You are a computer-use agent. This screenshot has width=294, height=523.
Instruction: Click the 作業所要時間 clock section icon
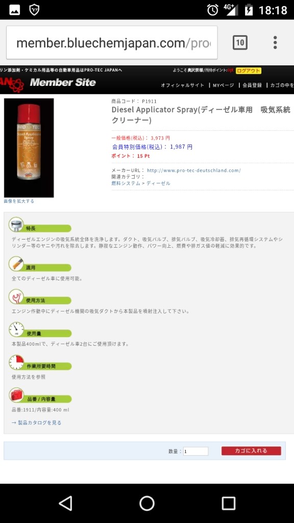16,362
